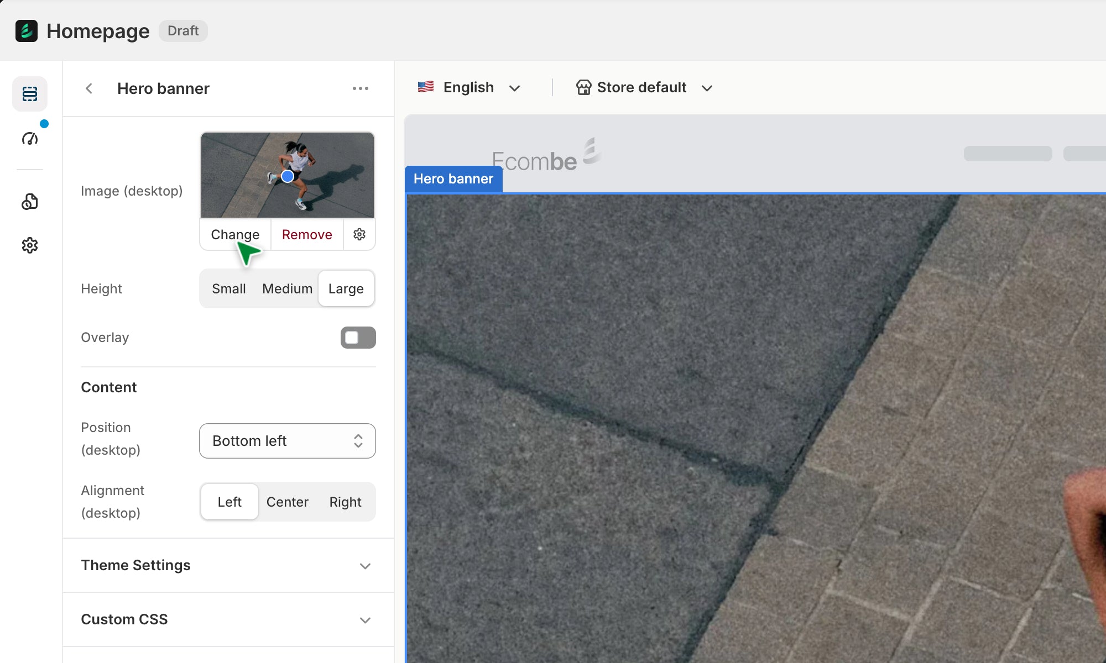Click the apps/shapes icon in sidebar

pos(30,202)
